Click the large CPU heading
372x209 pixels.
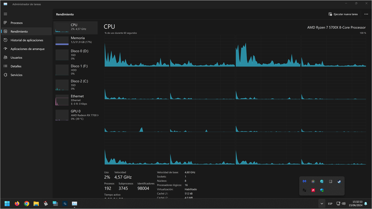pos(109,27)
